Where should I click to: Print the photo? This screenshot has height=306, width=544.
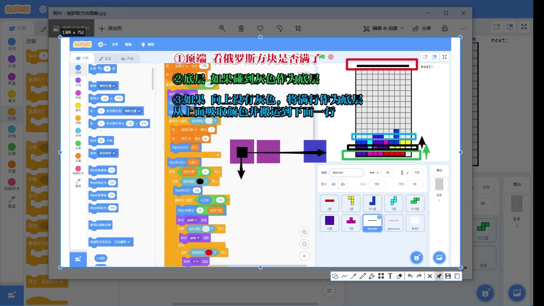tap(445, 28)
